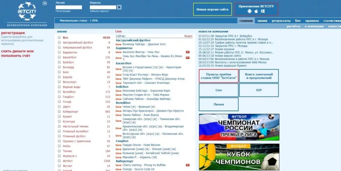This screenshot has width=341, height=171.
Task: Open the главная tab
Action: [x=246, y=21]
